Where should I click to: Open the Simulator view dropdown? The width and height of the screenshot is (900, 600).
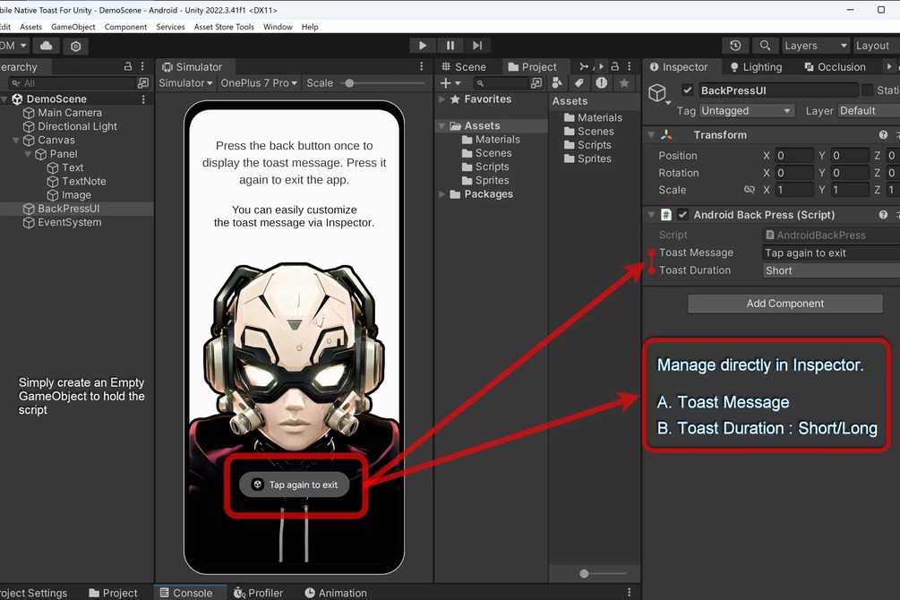[185, 83]
